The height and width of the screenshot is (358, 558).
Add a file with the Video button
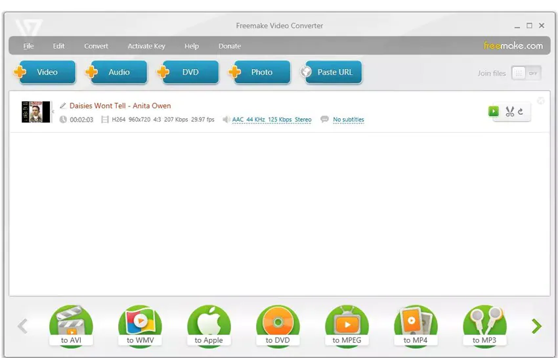(45, 72)
